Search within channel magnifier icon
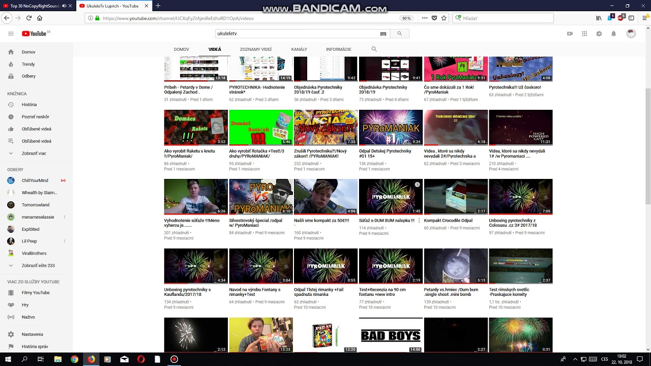Viewport: 651px width, 366px height. (x=374, y=49)
